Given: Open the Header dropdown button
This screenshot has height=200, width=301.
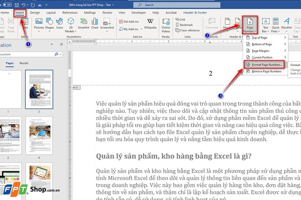Looking at the screenshot, I should 227,25.
